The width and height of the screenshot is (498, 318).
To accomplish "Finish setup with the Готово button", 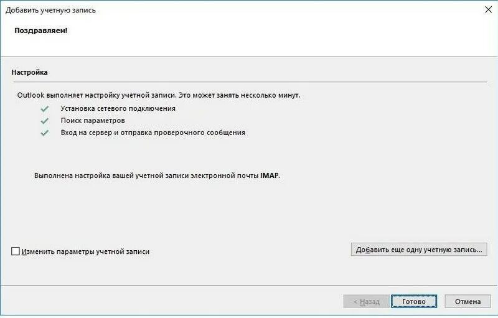I will coord(414,301).
